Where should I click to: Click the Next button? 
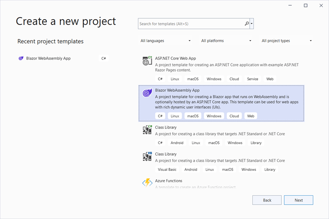[x=298, y=200]
